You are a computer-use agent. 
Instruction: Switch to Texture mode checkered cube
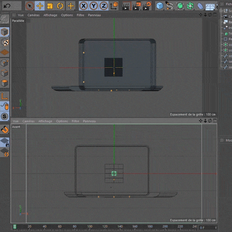(5, 42)
